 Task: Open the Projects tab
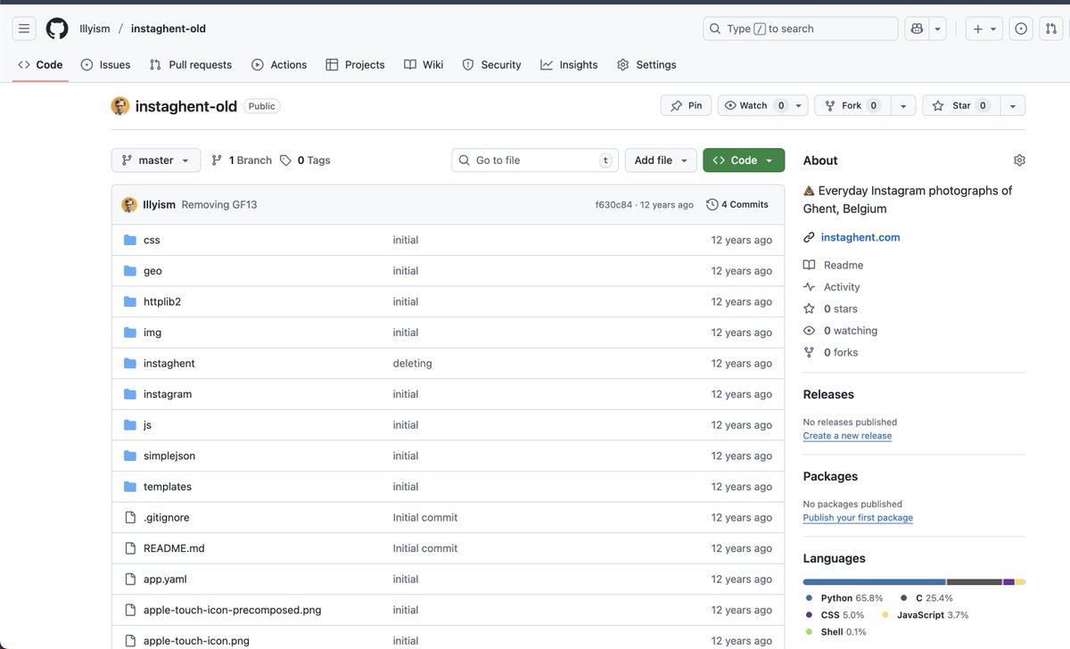(x=355, y=64)
